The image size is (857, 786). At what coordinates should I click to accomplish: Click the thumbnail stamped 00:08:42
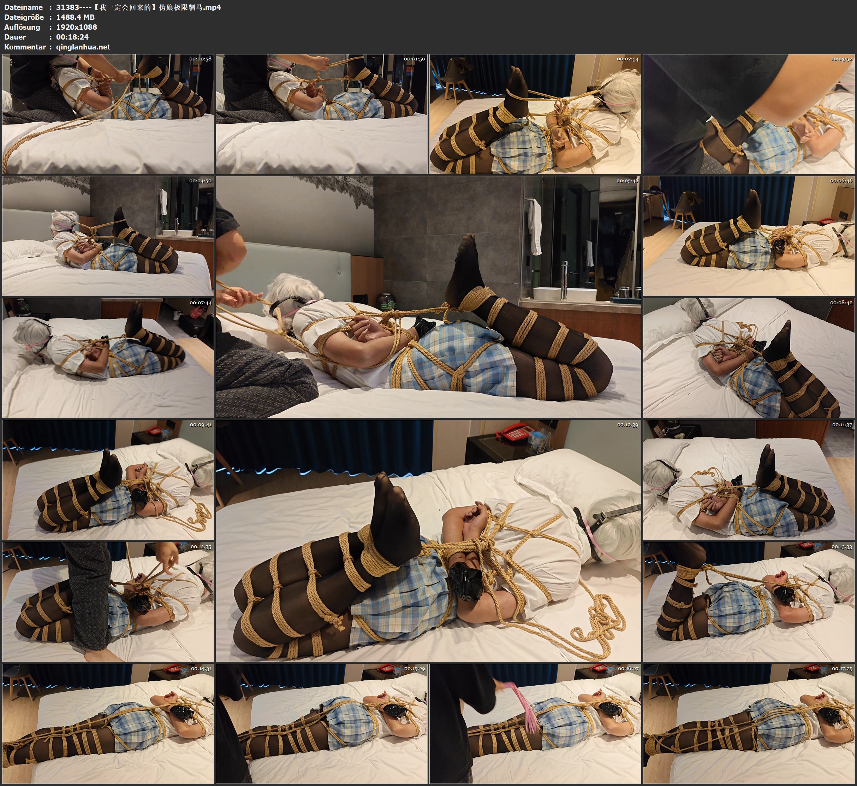pyautogui.click(x=749, y=358)
